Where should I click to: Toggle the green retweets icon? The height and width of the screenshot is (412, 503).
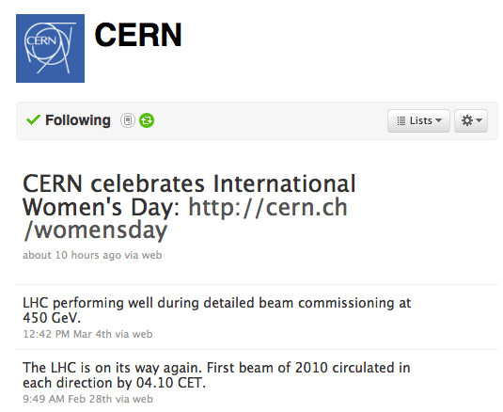(x=147, y=120)
